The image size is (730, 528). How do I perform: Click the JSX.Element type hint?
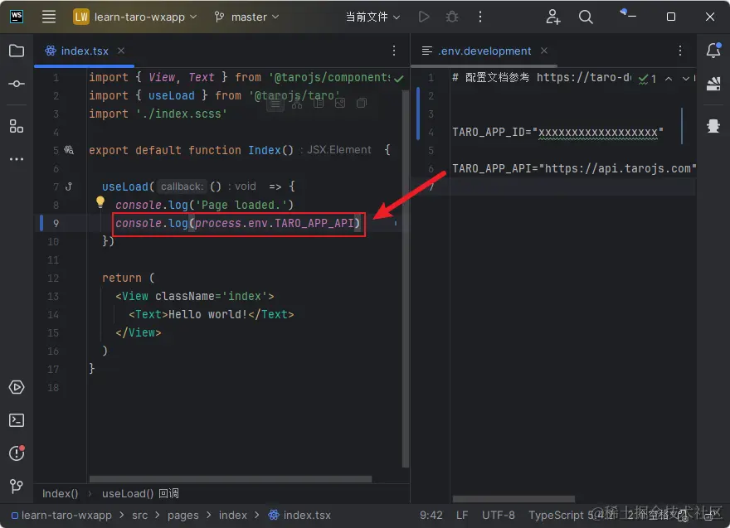click(339, 150)
